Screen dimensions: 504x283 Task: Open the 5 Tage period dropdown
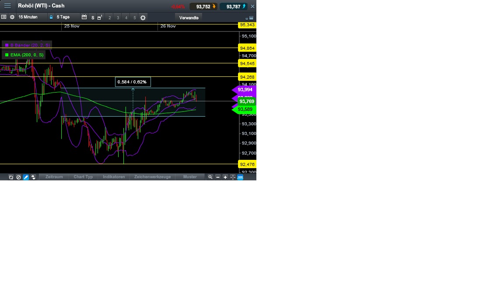tap(63, 17)
